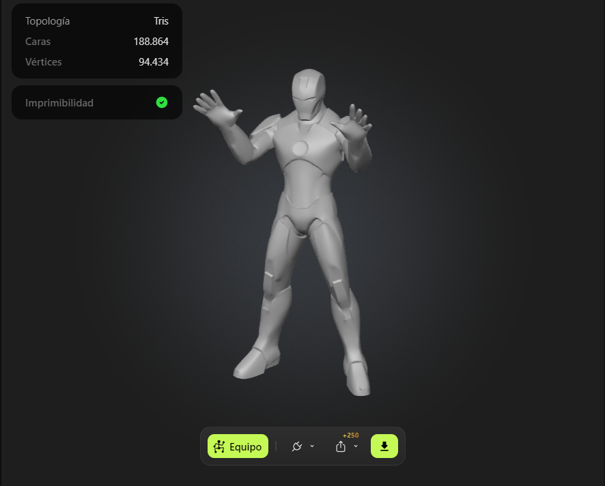The height and width of the screenshot is (486, 605).
Task: Select the Vértices label
Action: pos(44,62)
